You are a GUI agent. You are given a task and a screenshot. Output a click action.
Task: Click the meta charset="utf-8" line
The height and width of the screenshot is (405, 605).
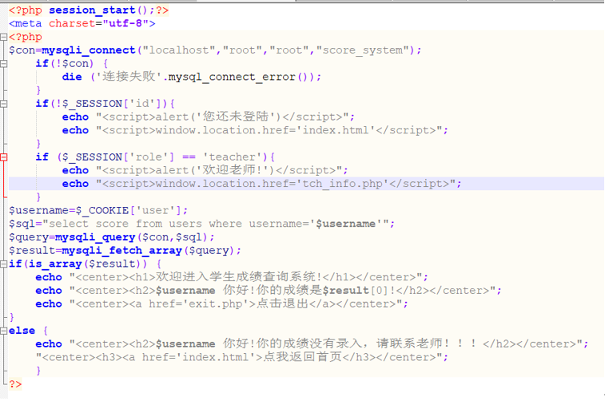coord(82,23)
